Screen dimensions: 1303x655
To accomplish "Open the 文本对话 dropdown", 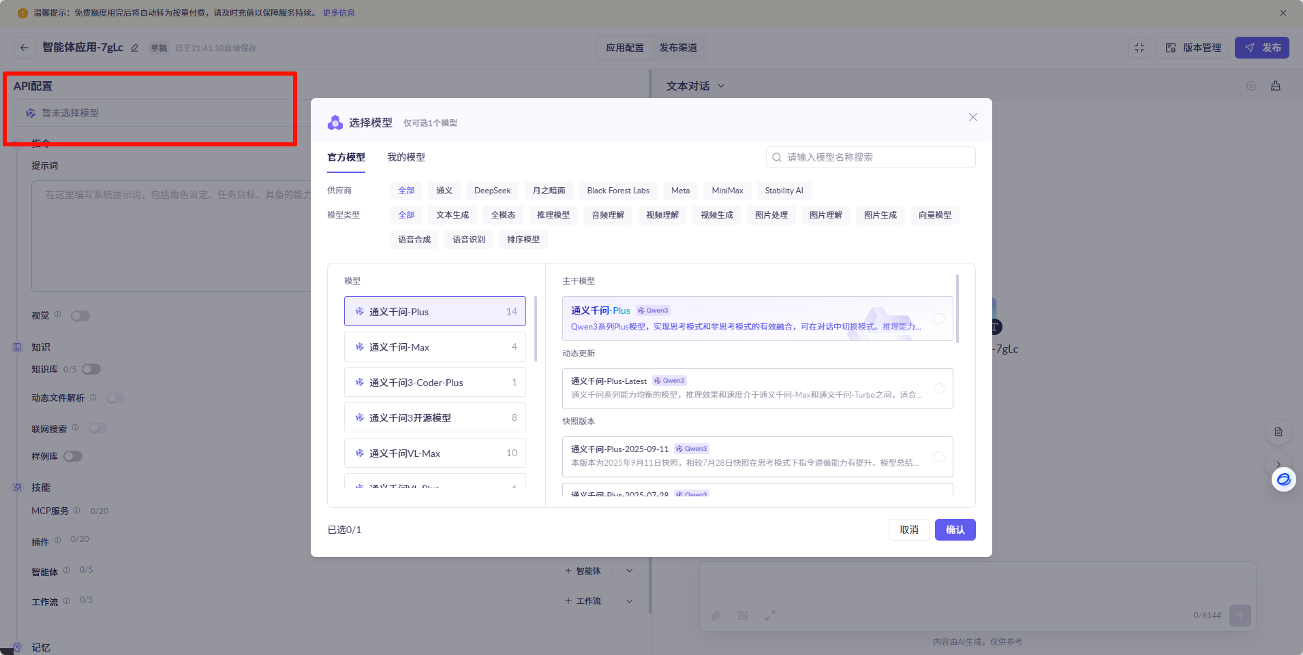I will tap(696, 86).
